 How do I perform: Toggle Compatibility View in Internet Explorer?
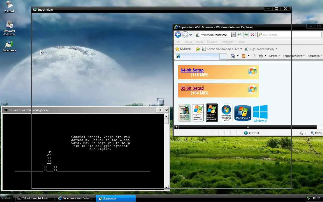pyautogui.click(x=239, y=35)
